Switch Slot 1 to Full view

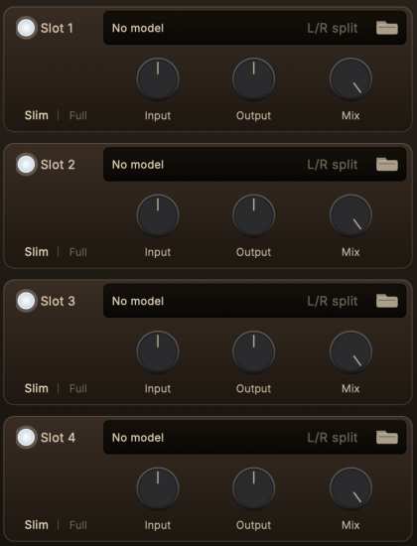coord(78,115)
